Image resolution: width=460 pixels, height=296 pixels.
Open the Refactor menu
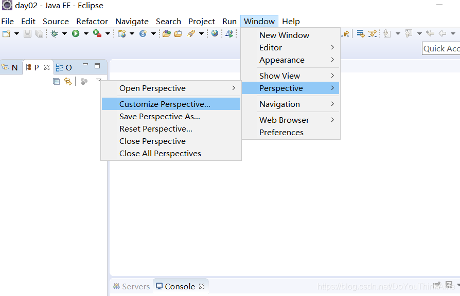(92, 22)
